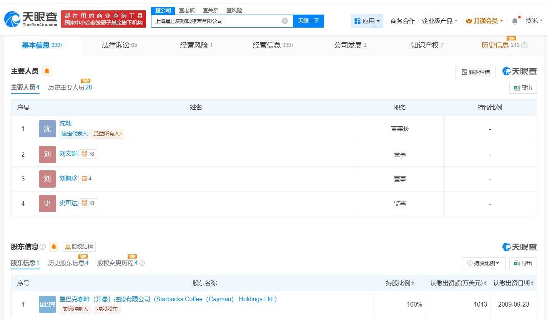Click alert bell beside 主要人员 heading
The width and height of the screenshot is (547, 320).
[x=47, y=71]
